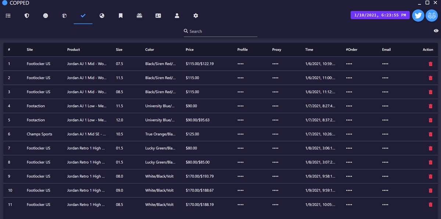Screen dimensions: 441x219
Task: Open the ID card profiles tab
Action: pos(158,16)
